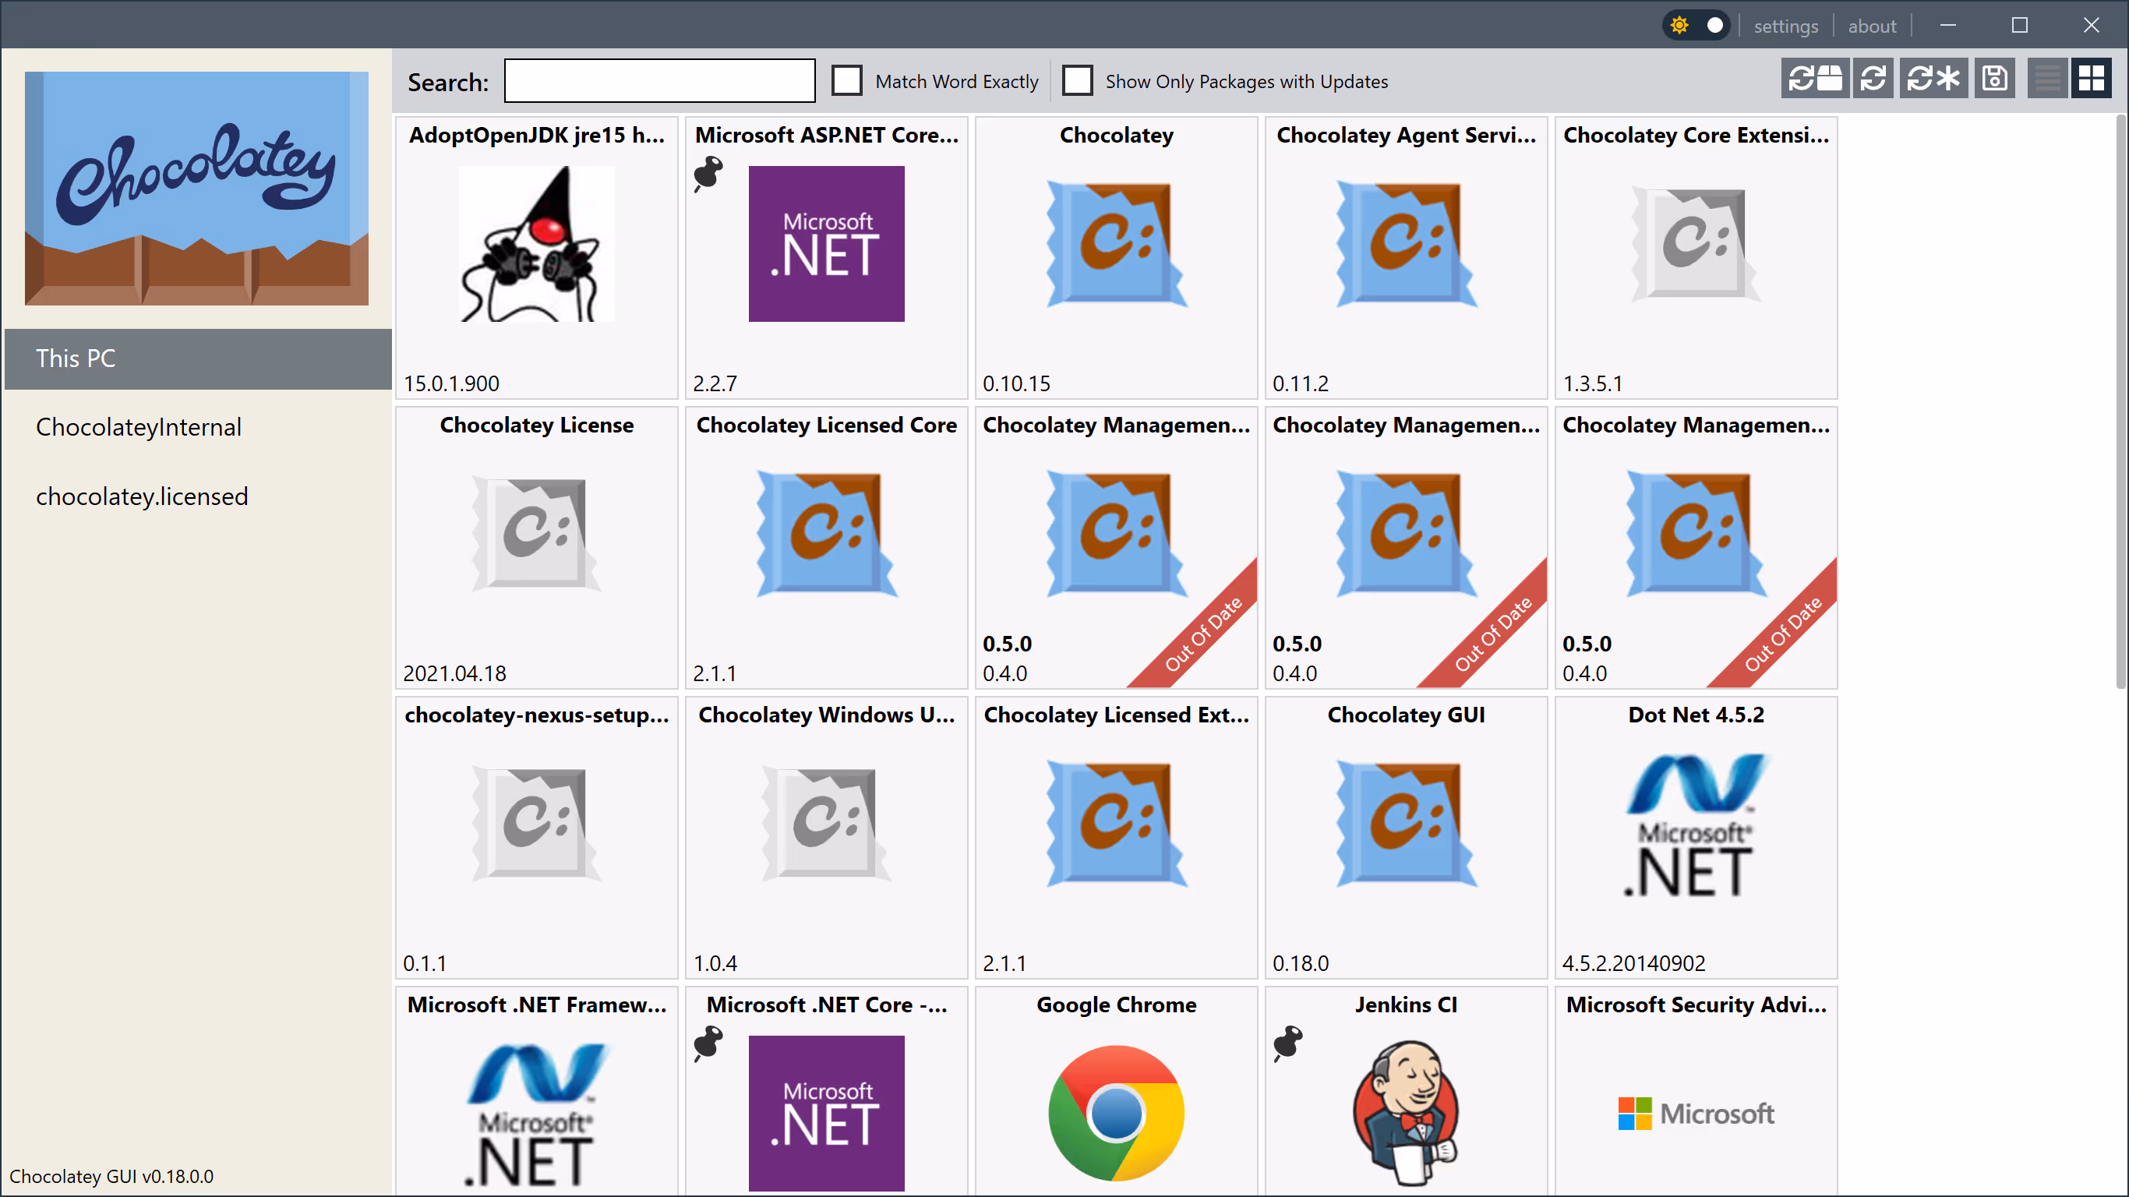This screenshot has height=1197, width=2129.
Task: Switch to tile grid view layout
Action: pyautogui.click(x=2091, y=79)
